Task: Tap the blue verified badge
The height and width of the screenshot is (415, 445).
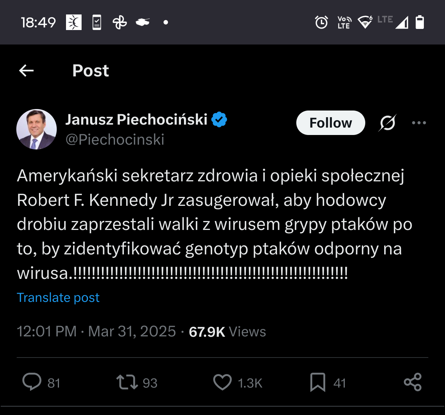Action: (x=219, y=119)
